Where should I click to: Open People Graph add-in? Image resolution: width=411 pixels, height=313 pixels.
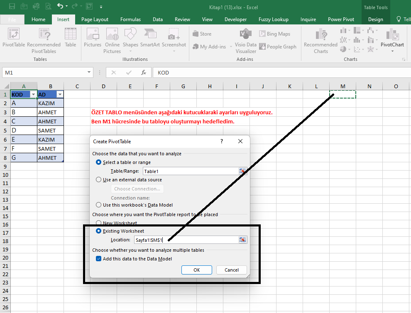[278, 46]
